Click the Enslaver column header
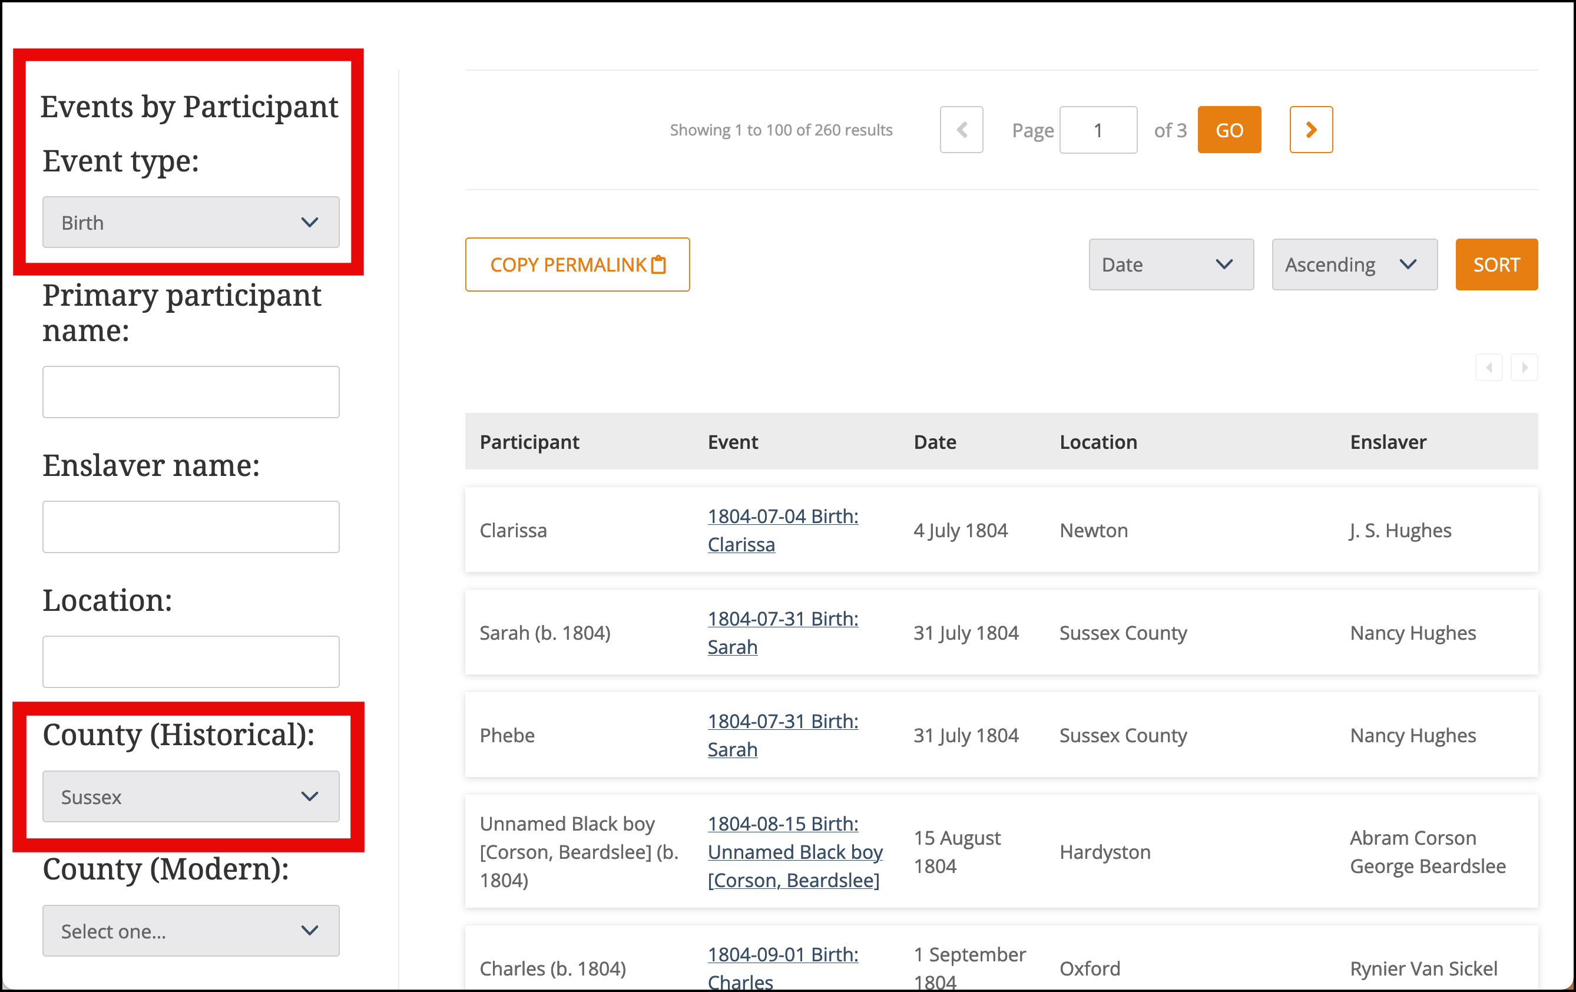Image resolution: width=1576 pixels, height=992 pixels. click(1388, 442)
